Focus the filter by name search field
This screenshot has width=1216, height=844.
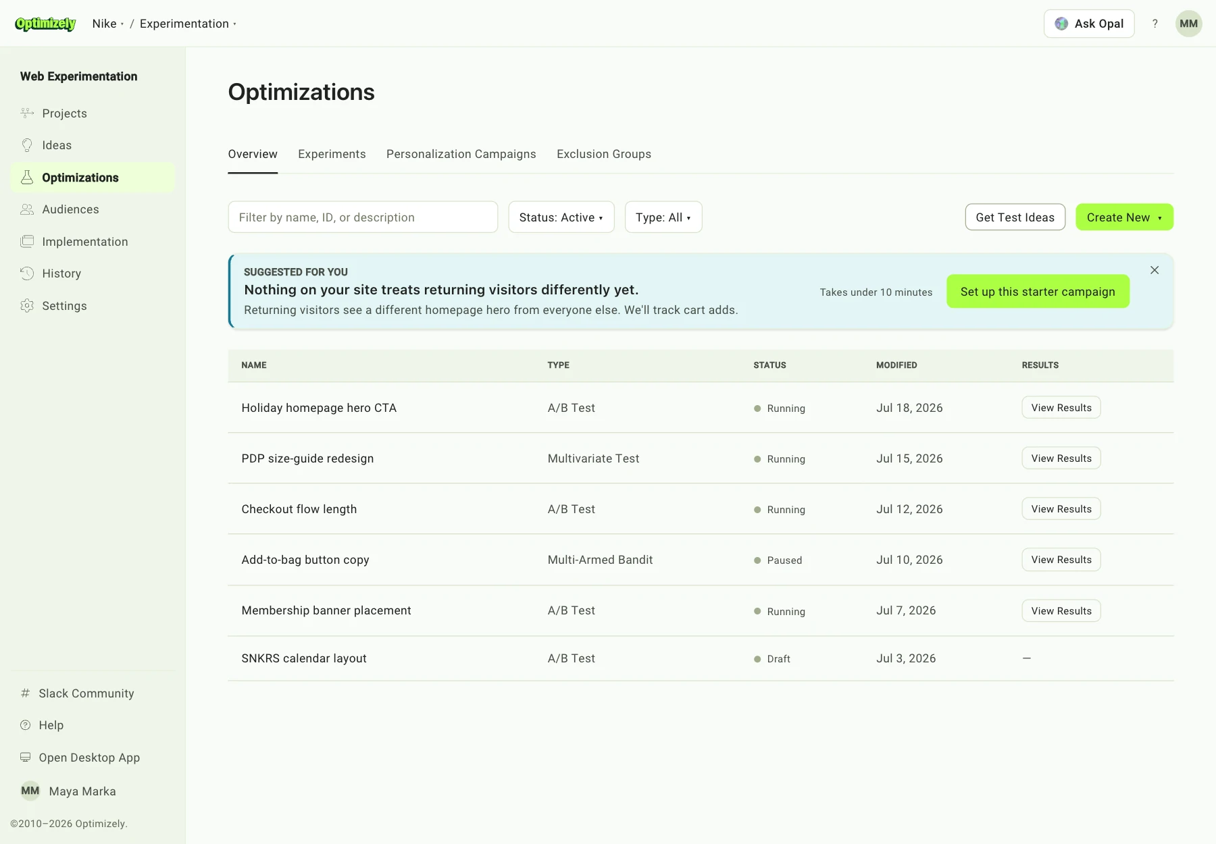363,217
